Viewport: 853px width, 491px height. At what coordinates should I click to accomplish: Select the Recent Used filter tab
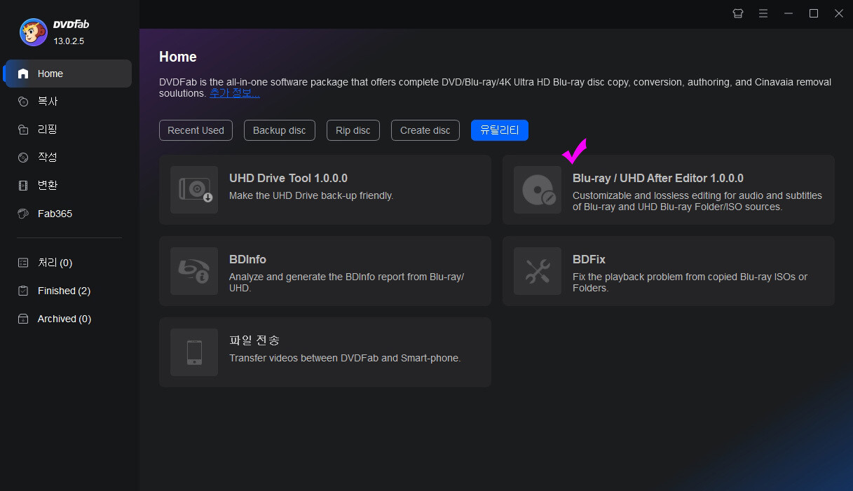(196, 130)
